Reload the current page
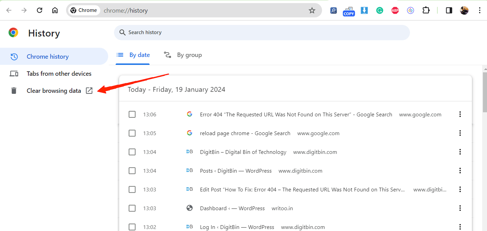 39,10
